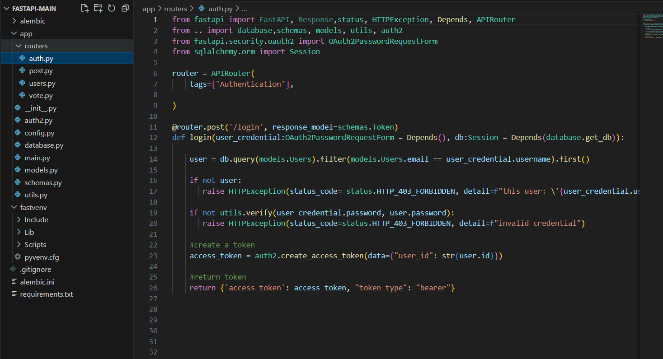This screenshot has height=359, width=663.
Task: Click "'Authentication'" string on line 7
Action: [250, 84]
